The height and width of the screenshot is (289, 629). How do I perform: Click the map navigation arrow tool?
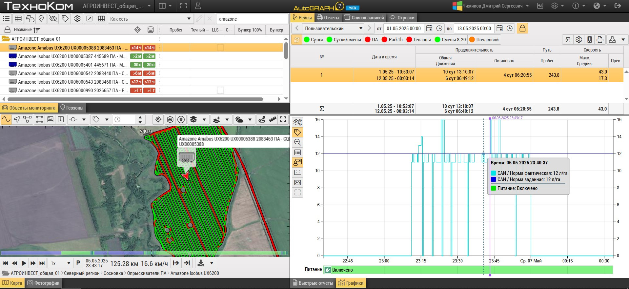point(17,119)
